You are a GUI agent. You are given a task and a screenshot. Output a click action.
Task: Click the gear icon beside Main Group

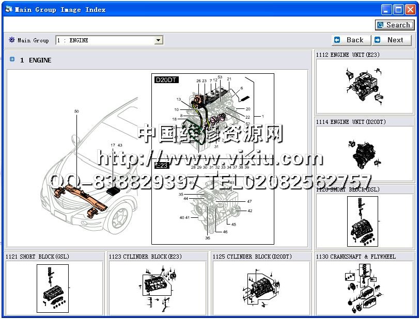12,40
